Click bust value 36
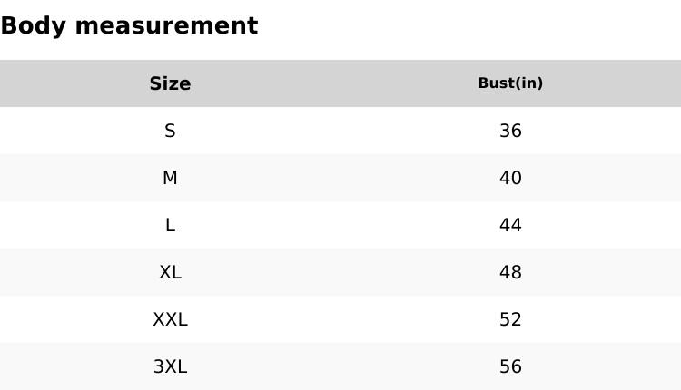 pos(510,131)
